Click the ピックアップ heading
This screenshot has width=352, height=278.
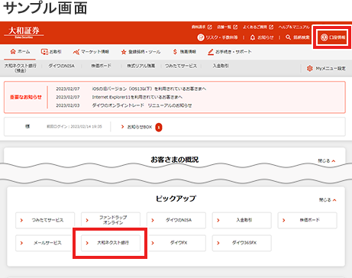[x=176, y=199]
